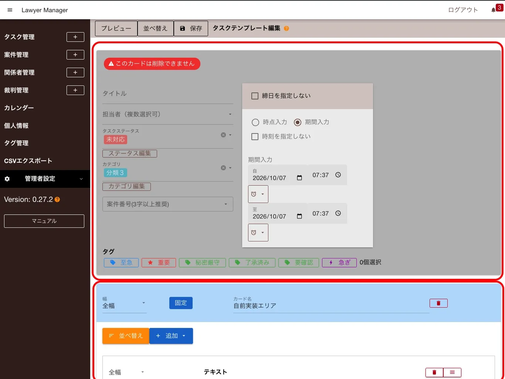Open 担当者（複数選択可） dropdown
This screenshot has height=379, width=505.
pyautogui.click(x=168, y=114)
